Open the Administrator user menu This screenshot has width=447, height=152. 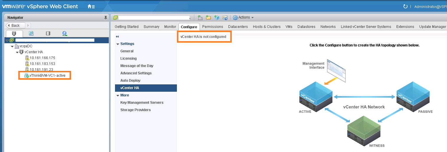pos(430,6)
